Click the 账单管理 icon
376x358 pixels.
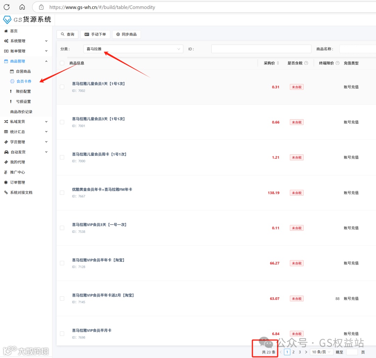[x=6, y=51]
